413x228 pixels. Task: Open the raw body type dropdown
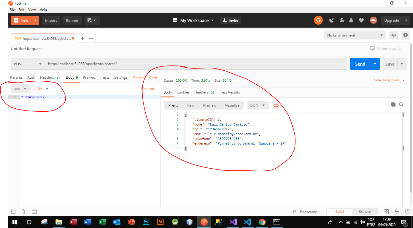point(20,89)
